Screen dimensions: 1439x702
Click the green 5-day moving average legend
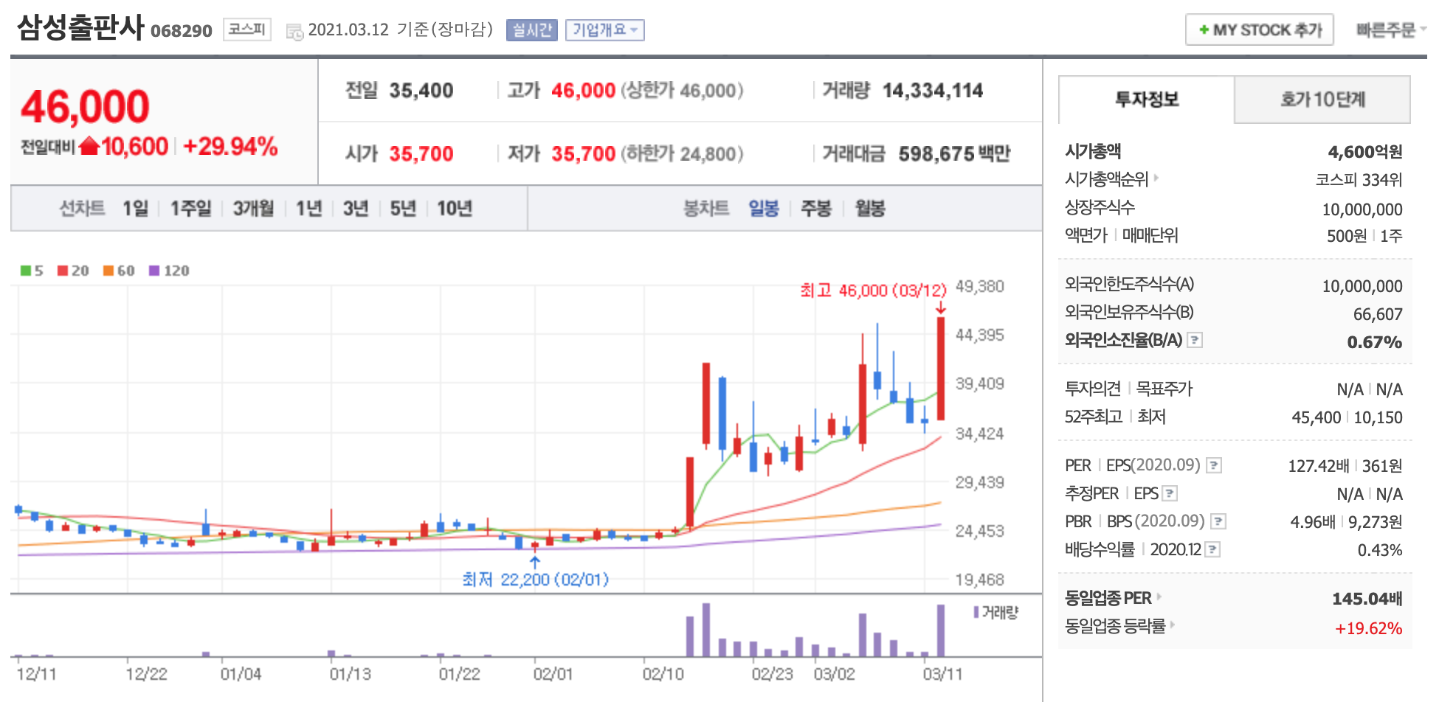pyautogui.click(x=32, y=271)
